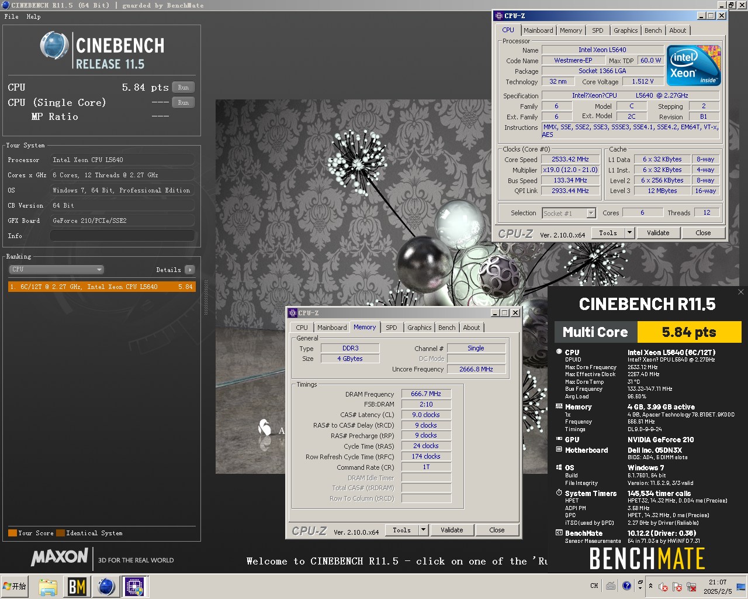The height and width of the screenshot is (599, 748).
Task: Switch to Bench tab in CPU-Z Processor window
Action: click(653, 30)
